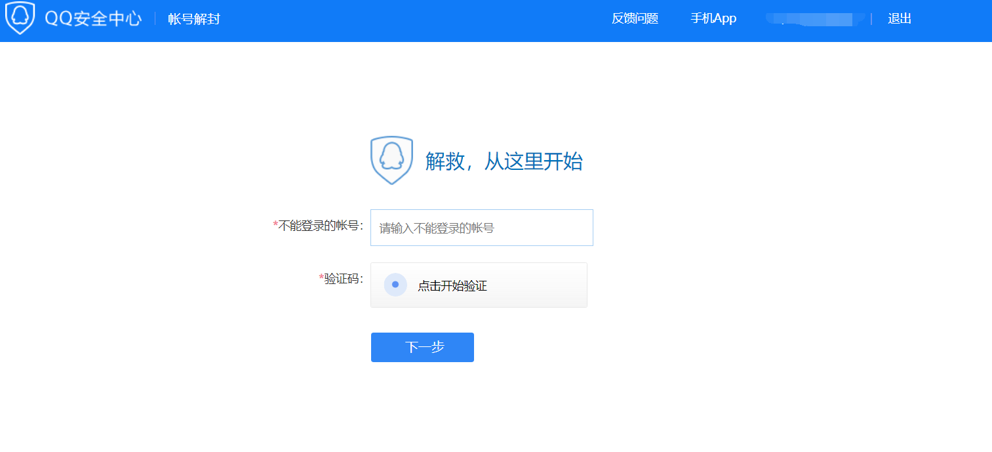
Task: Activate the verification control in 验证码 row
Action: pyautogui.click(x=479, y=285)
